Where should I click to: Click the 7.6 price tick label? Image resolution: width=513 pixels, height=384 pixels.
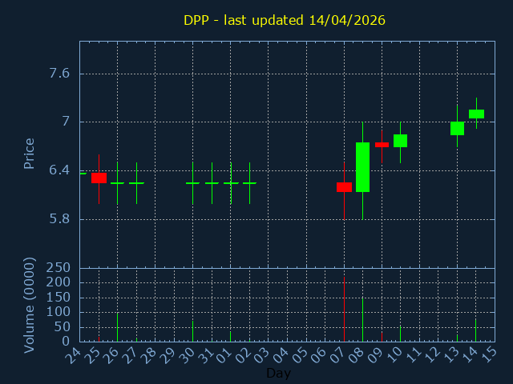pos(59,74)
